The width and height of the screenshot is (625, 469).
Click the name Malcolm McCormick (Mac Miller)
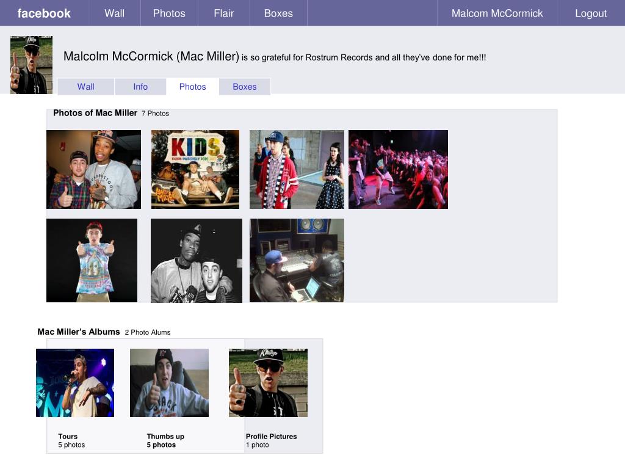tap(151, 56)
